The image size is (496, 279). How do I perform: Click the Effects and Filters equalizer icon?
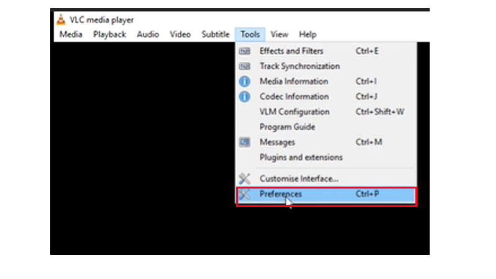coord(244,51)
